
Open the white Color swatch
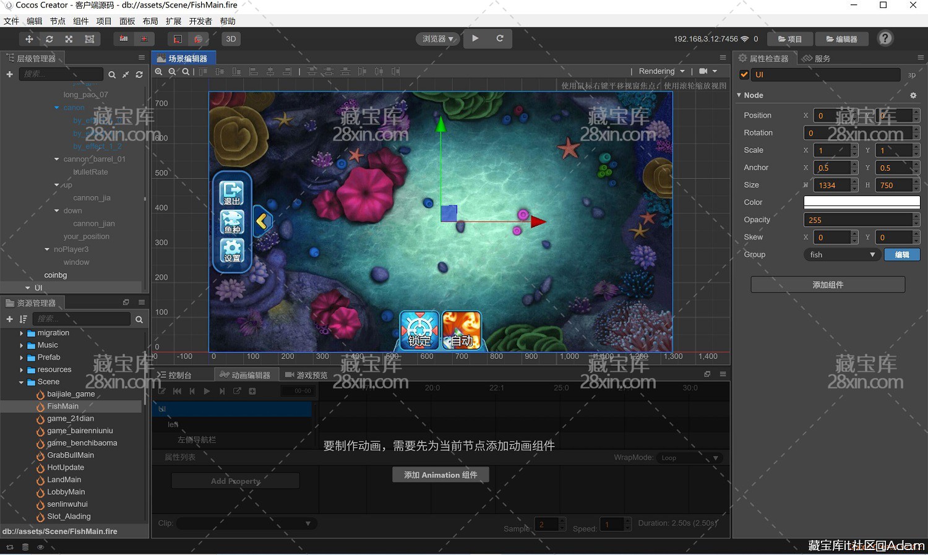click(x=861, y=202)
